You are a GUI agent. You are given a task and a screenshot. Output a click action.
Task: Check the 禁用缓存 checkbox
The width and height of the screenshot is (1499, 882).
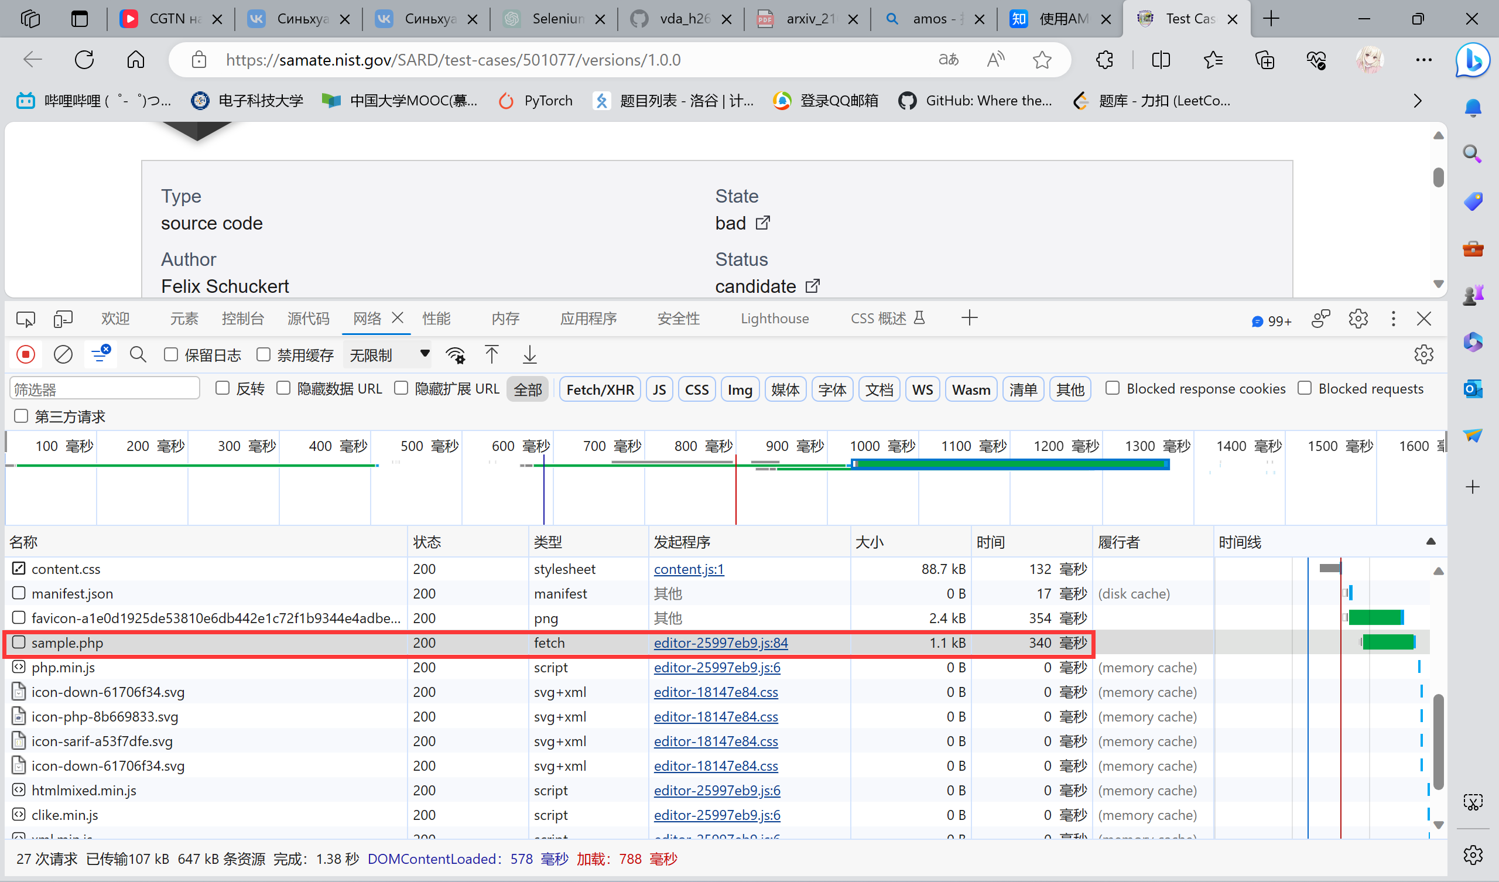pyautogui.click(x=263, y=355)
